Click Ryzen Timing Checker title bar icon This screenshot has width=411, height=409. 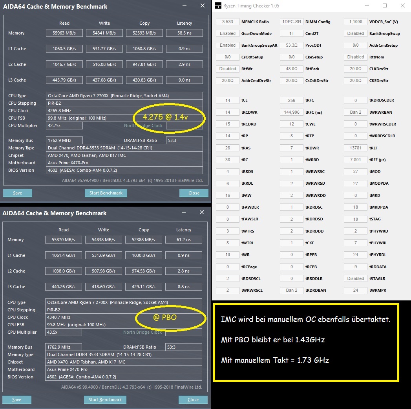(218, 5)
